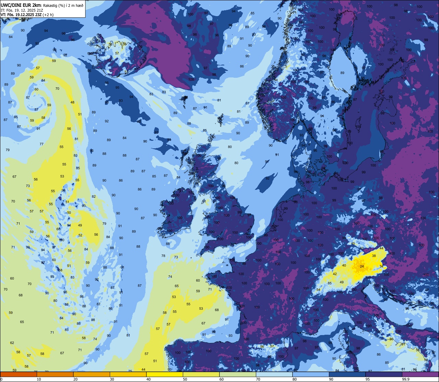Click the legend tick label '10'

39,379
